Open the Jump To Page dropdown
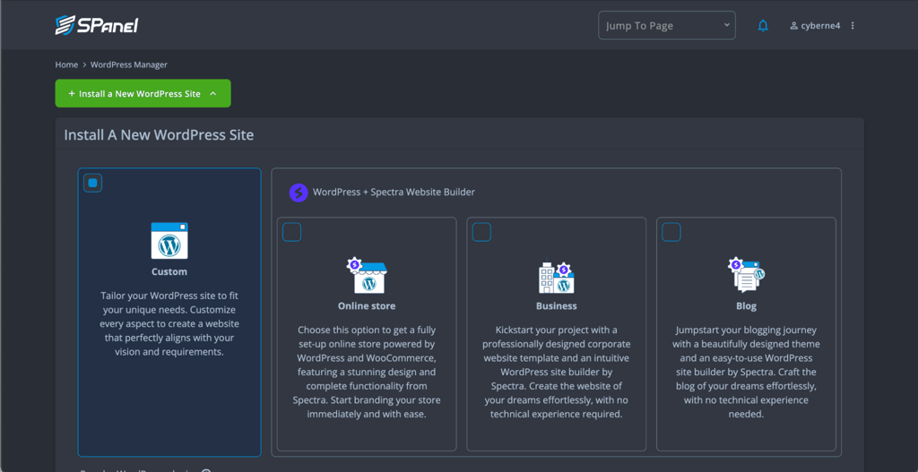 [667, 26]
